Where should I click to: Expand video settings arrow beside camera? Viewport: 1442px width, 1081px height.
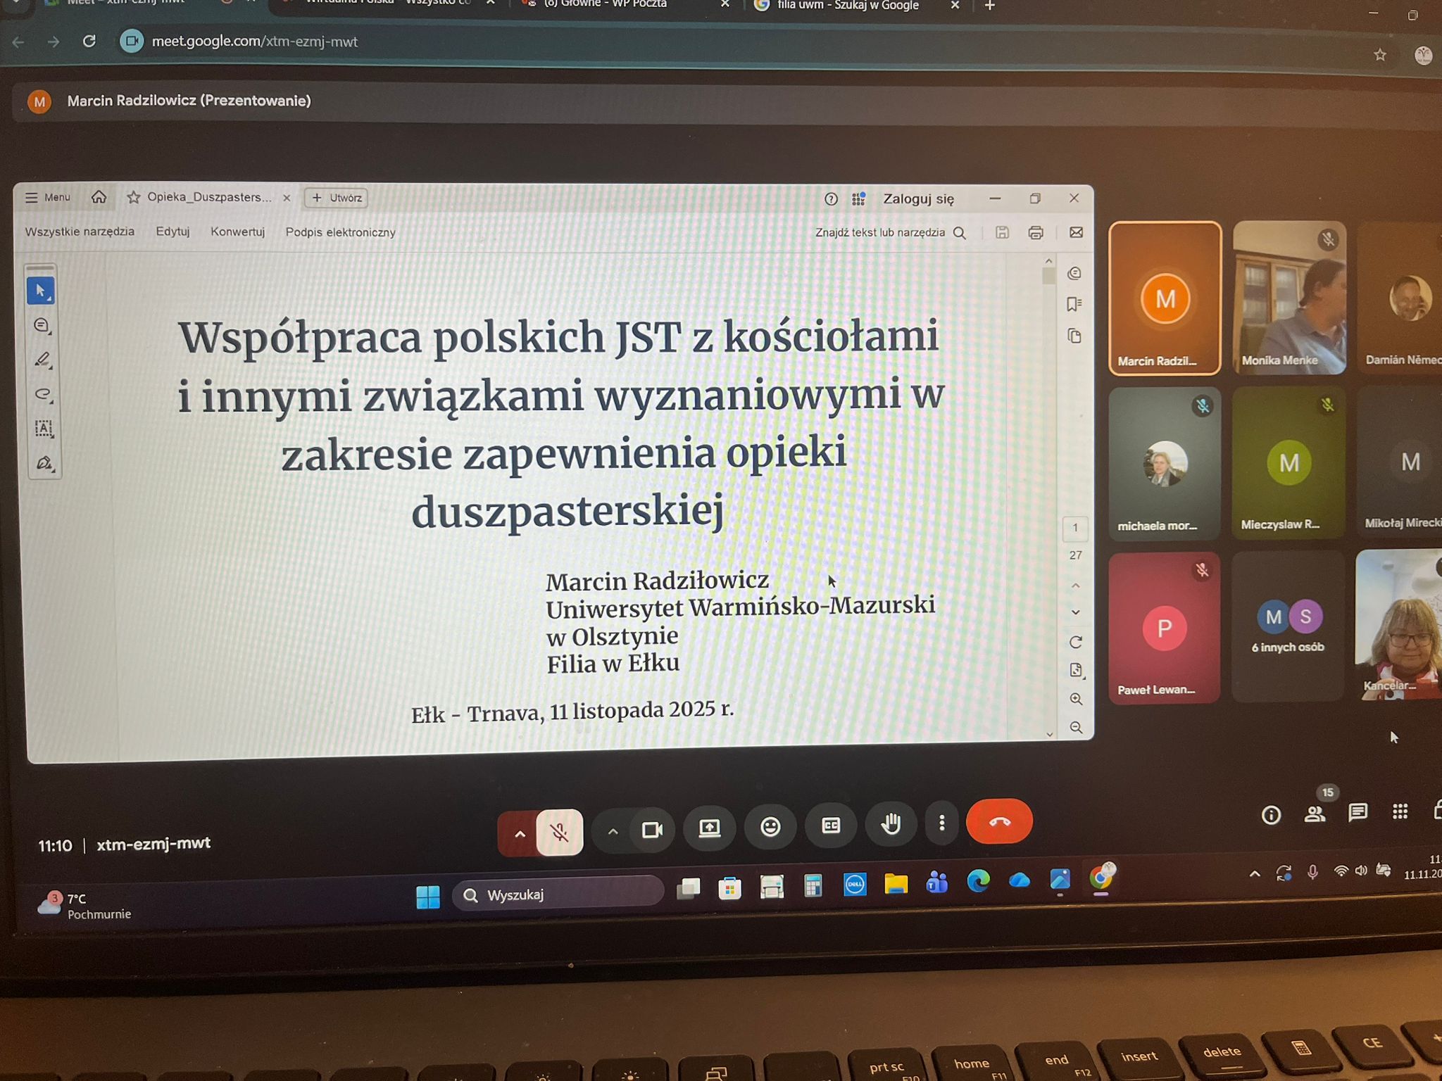613,832
